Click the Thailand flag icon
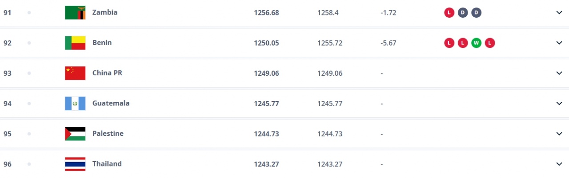The width and height of the screenshot is (569, 178). pos(75,164)
